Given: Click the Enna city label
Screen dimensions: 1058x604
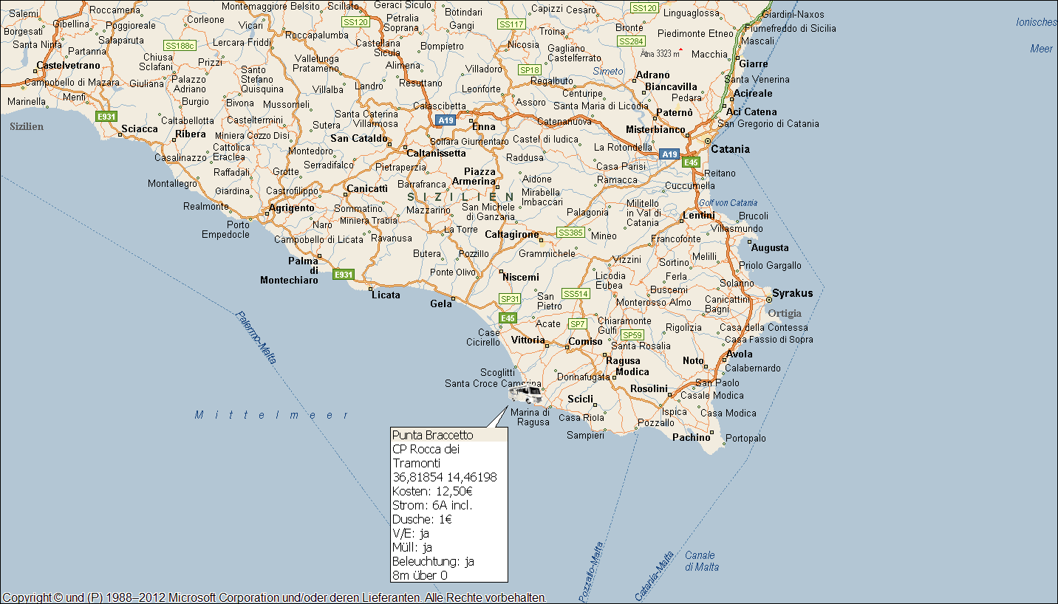Looking at the screenshot, I should pos(484,126).
